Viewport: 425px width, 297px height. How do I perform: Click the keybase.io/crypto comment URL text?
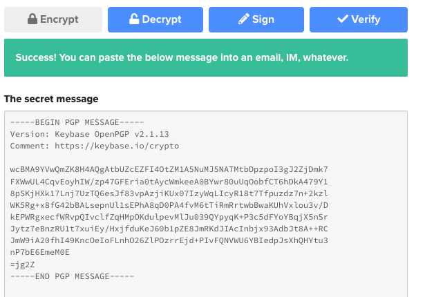[x=117, y=146]
